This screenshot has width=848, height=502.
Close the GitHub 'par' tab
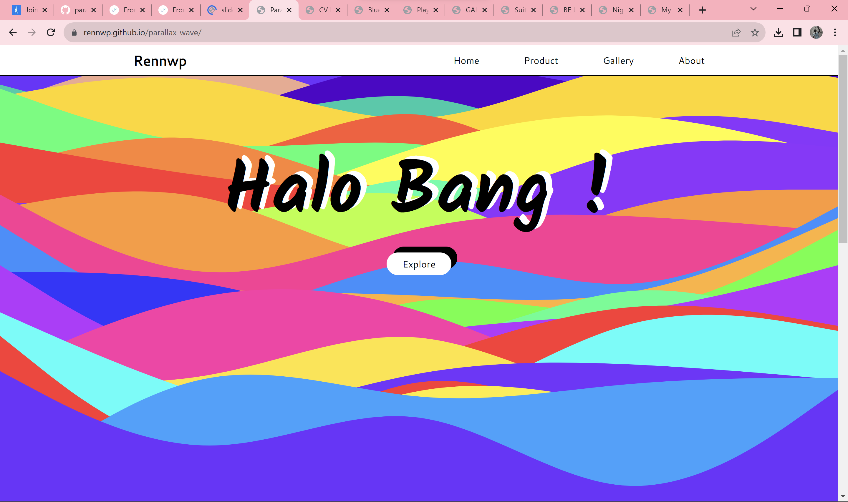[94, 10]
